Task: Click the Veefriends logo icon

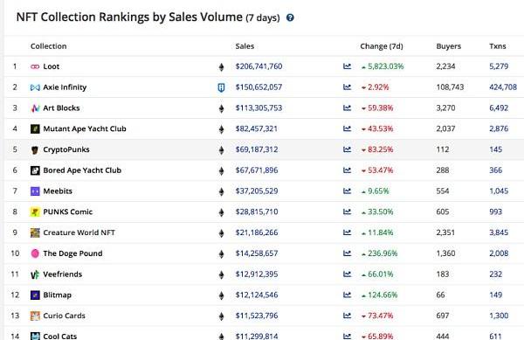Action: 35,274
